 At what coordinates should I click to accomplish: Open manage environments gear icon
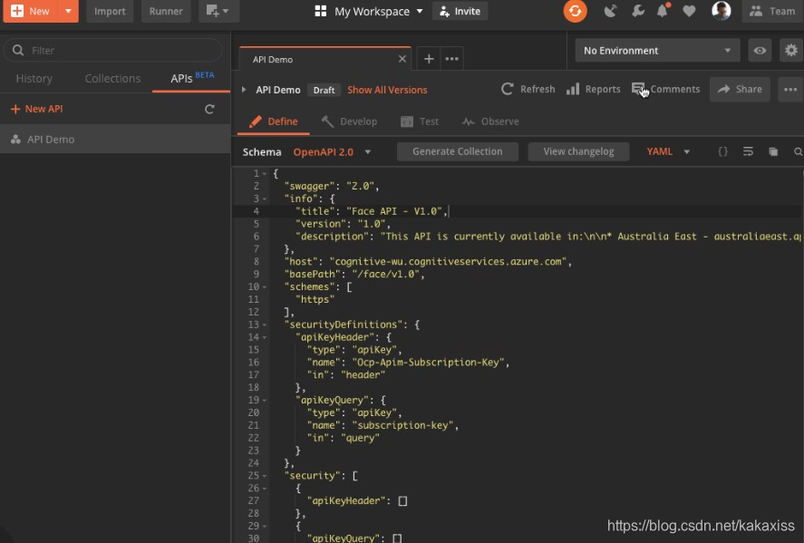tap(791, 50)
